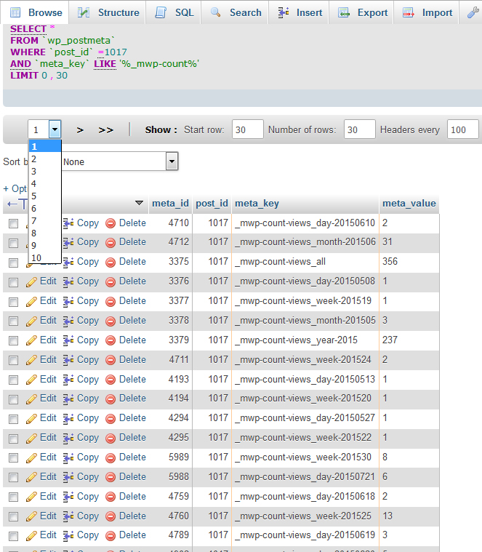Check the row with meta_id 3377
This screenshot has width=482, height=552.
(13, 302)
